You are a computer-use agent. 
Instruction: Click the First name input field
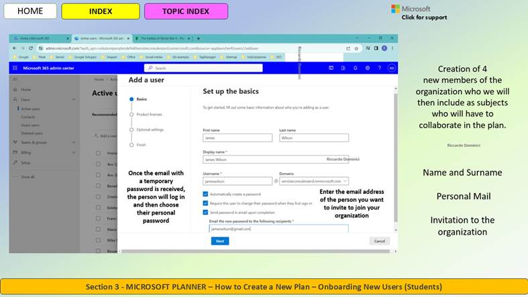[237, 138]
